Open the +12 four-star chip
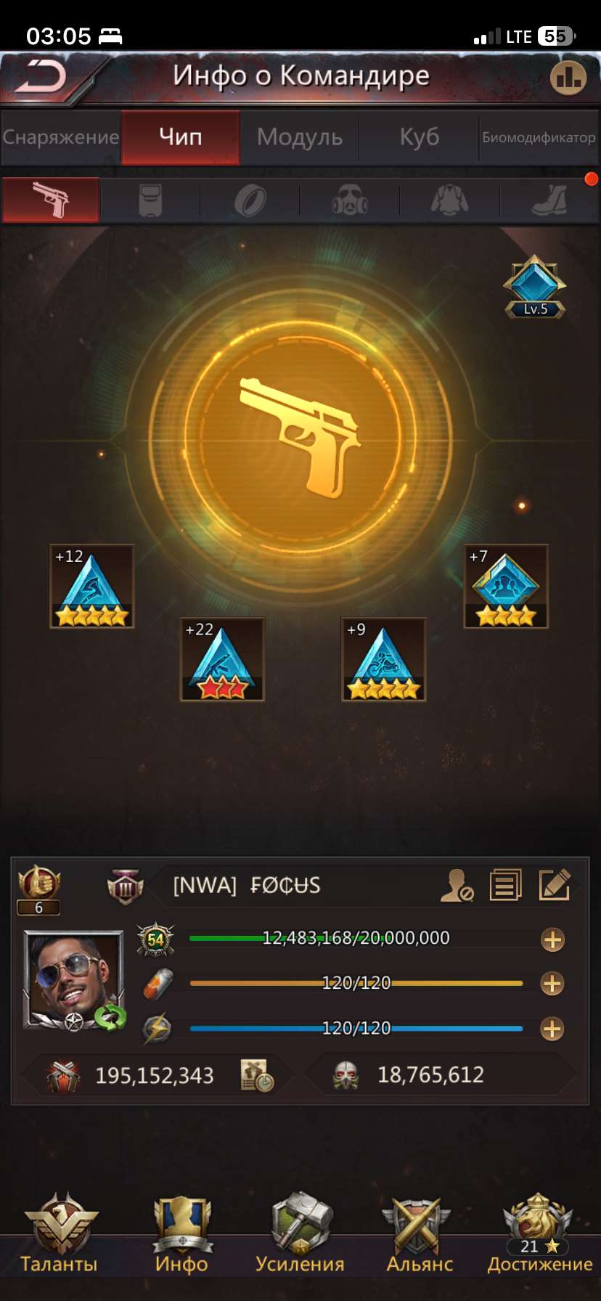 point(91,586)
